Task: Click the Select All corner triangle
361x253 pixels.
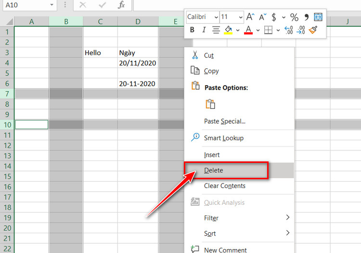Action: [x=10, y=22]
